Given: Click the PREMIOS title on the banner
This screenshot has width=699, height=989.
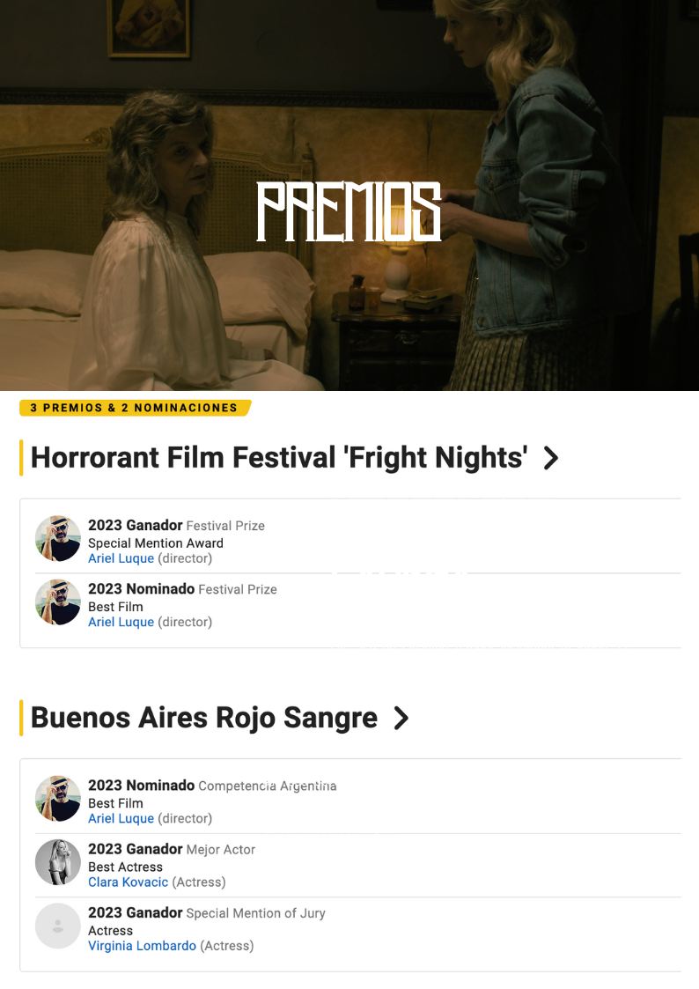Looking at the screenshot, I should click(349, 212).
